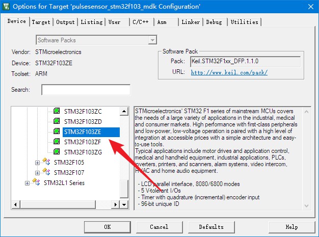Screen dimensions: 319x237
Task: Select STM32F103ZE in device tree
Action: (91, 132)
